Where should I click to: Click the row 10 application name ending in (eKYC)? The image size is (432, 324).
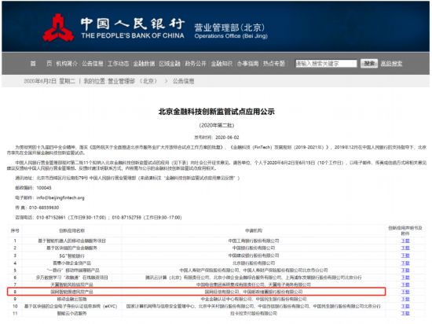[x=71, y=306]
